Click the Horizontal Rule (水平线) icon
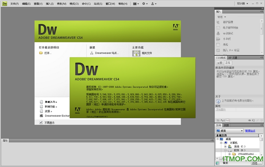Screen dimensions: 265x167 click(218, 39)
